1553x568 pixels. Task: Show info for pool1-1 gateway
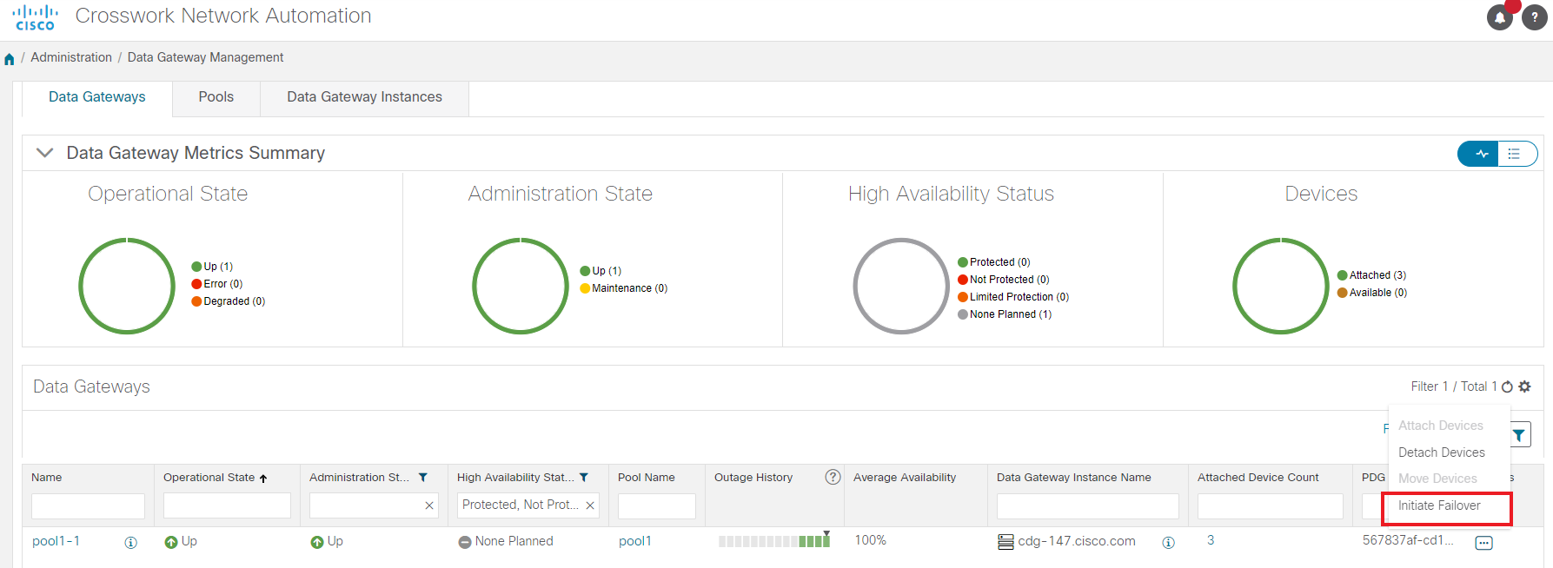click(130, 543)
